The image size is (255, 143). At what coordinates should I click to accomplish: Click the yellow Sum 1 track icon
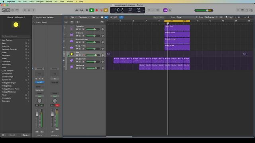(x=72, y=54)
